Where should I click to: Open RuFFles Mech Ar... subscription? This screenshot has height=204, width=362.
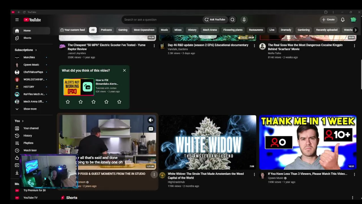31,94
